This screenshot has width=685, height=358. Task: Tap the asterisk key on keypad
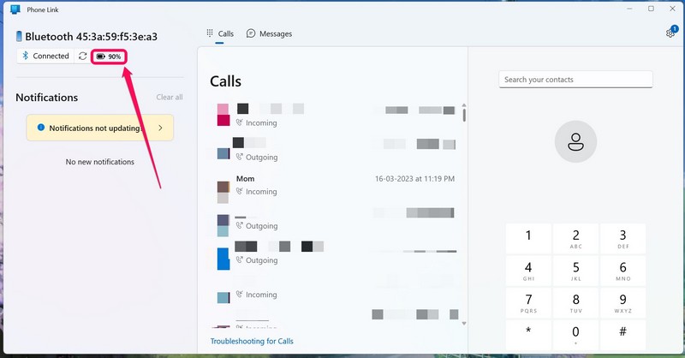[528, 335]
